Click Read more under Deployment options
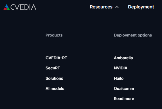 pyautogui.click(x=124, y=99)
